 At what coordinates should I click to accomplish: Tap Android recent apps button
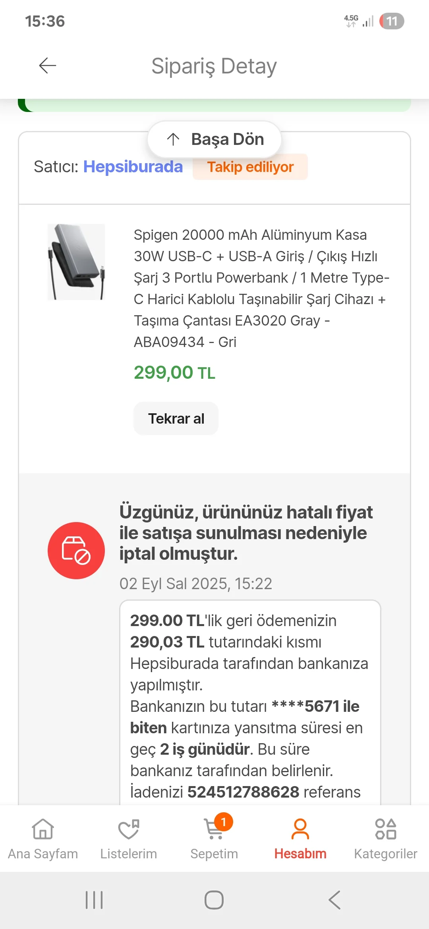(94, 900)
